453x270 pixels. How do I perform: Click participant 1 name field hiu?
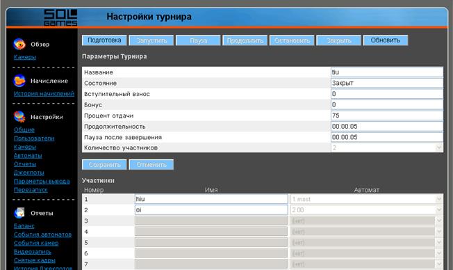pyautogui.click(x=211, y=199)
